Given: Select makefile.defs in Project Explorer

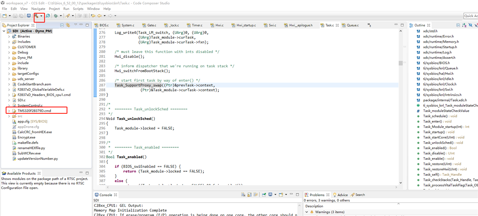Looking at the screenshot, I should 28,142.
